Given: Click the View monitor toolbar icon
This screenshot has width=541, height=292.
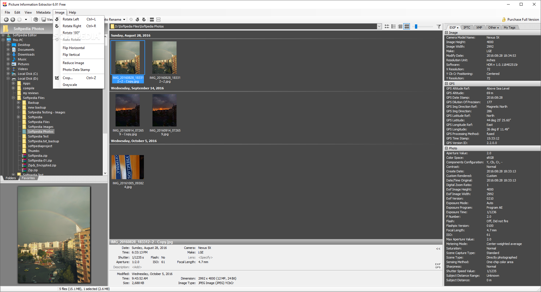Looking at the screenshot, I should tap(44, 20).
